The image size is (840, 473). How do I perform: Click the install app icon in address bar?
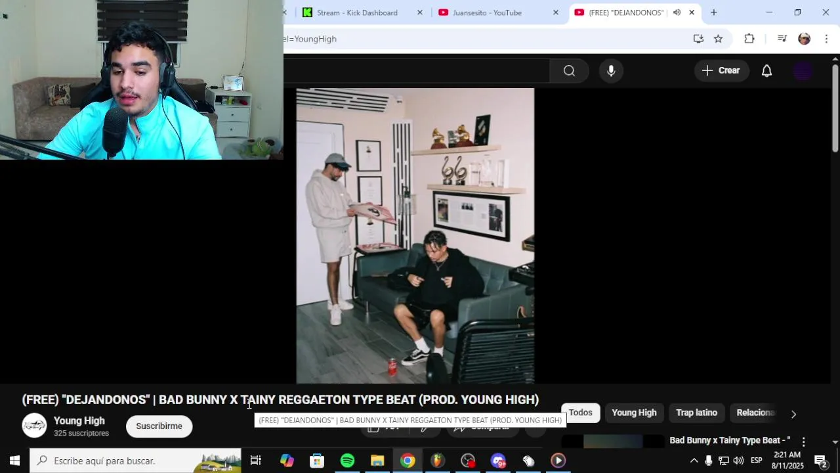698,39
